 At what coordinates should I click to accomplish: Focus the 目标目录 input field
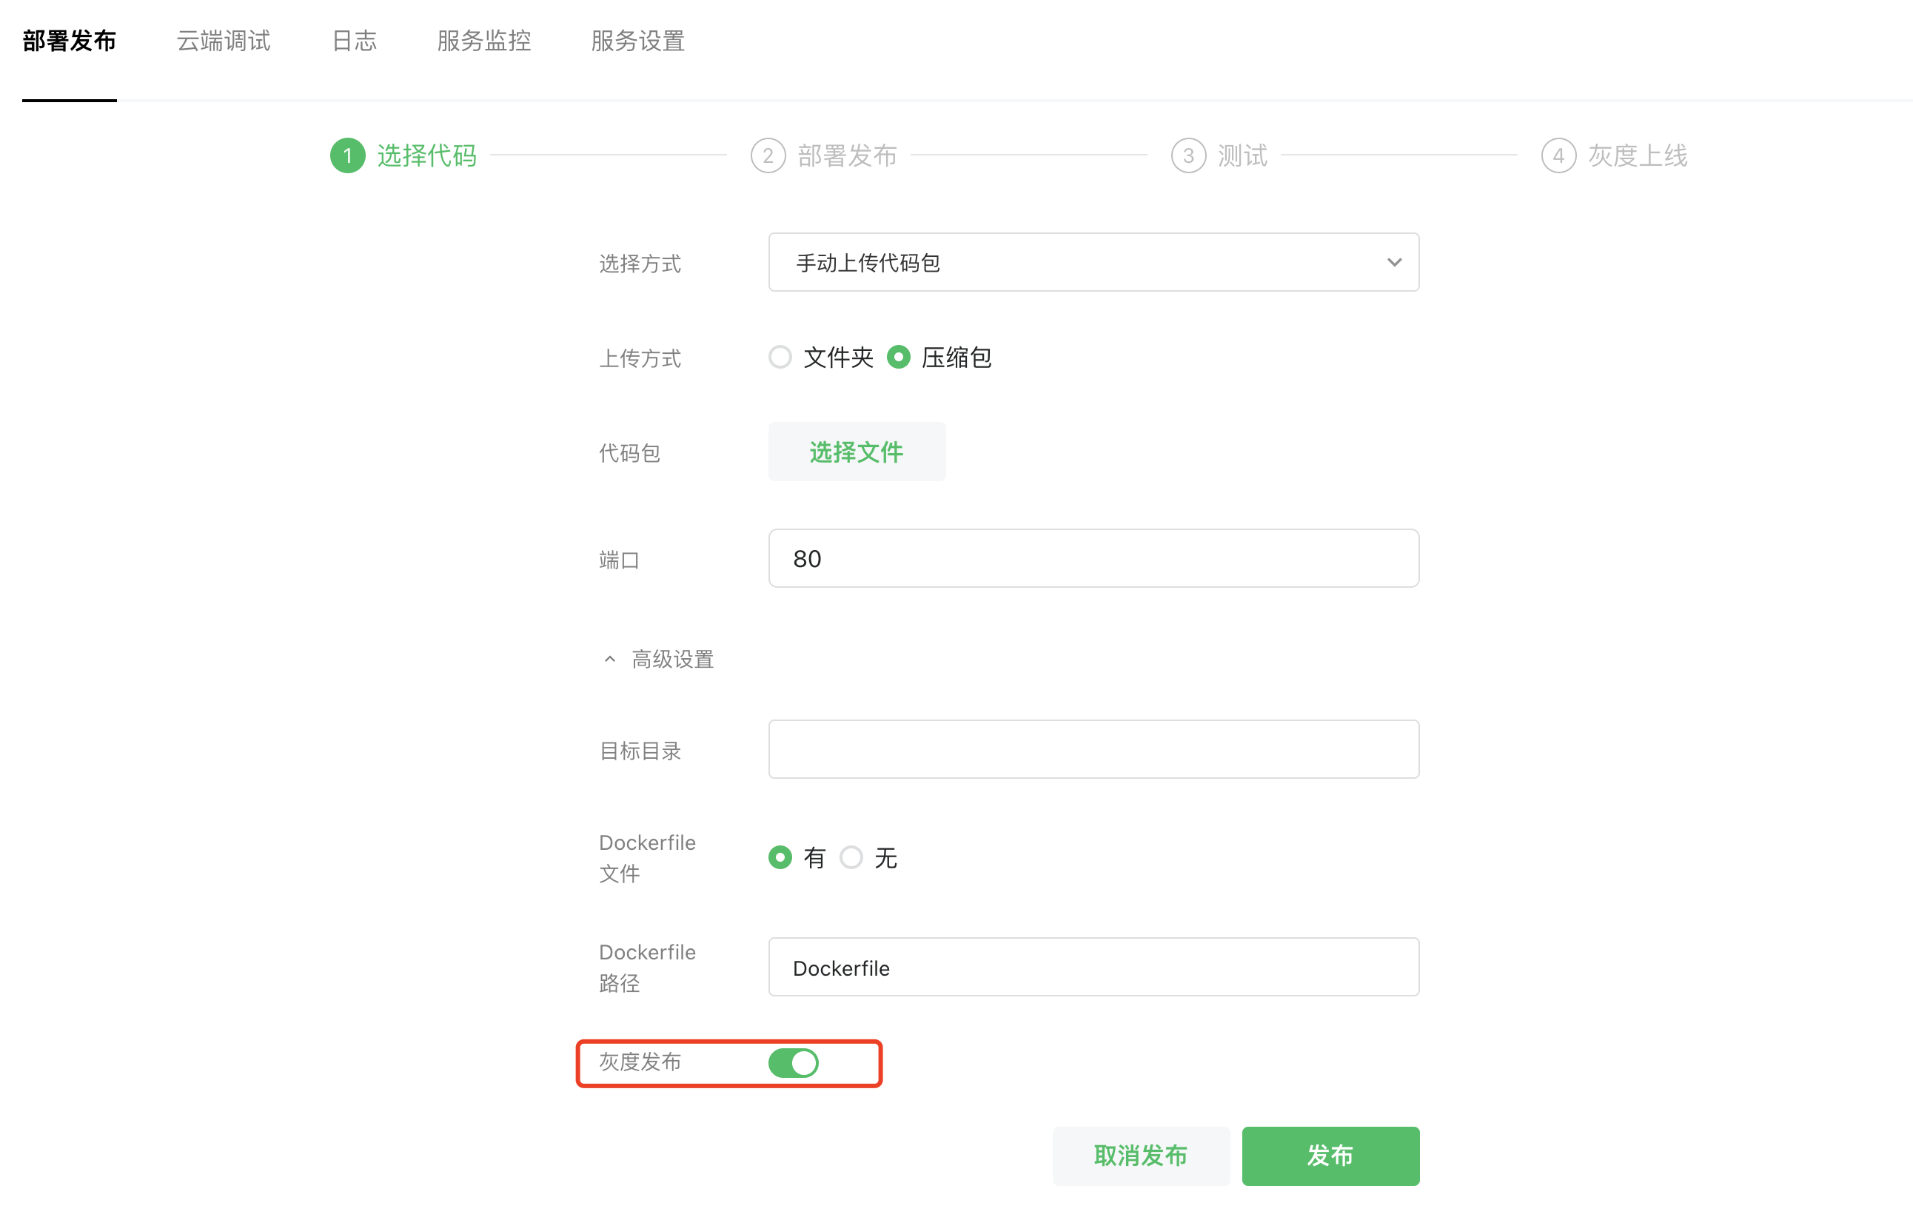(x=1092, y=749)
